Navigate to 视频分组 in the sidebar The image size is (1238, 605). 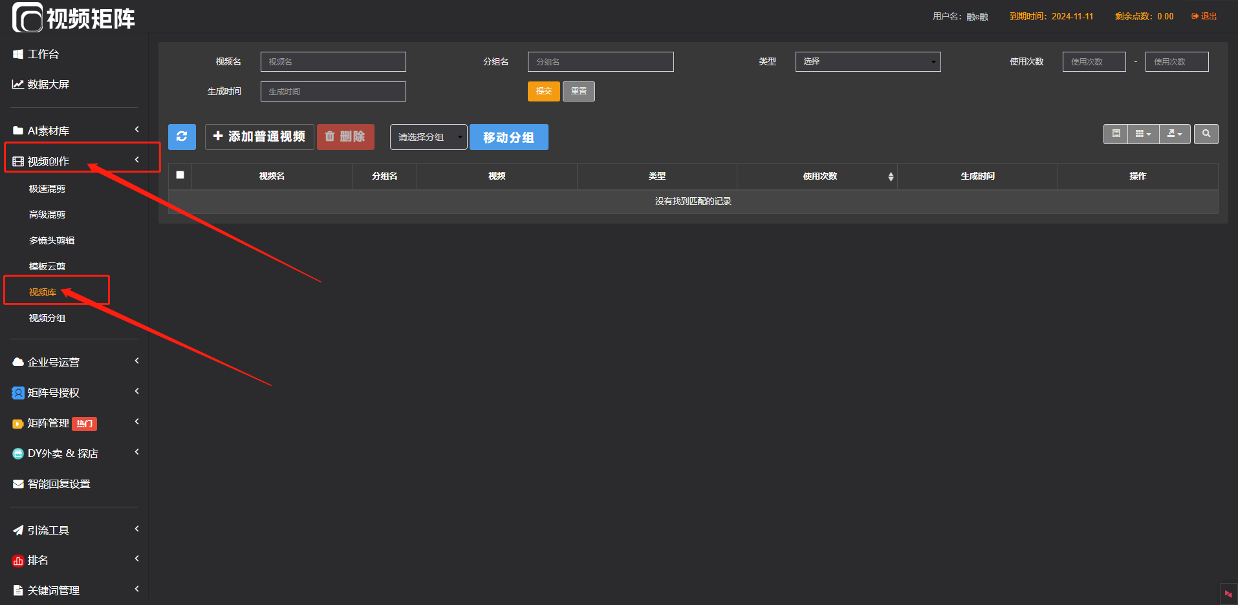47,318
